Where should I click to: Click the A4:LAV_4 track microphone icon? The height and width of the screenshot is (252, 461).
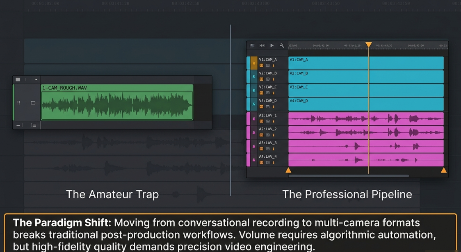coord(254,160)
